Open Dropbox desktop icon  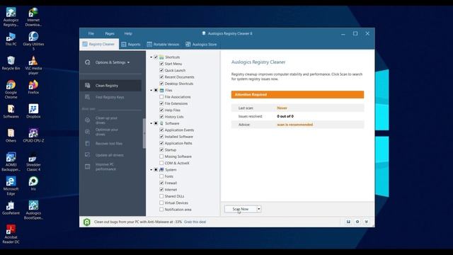click(33, 111)
